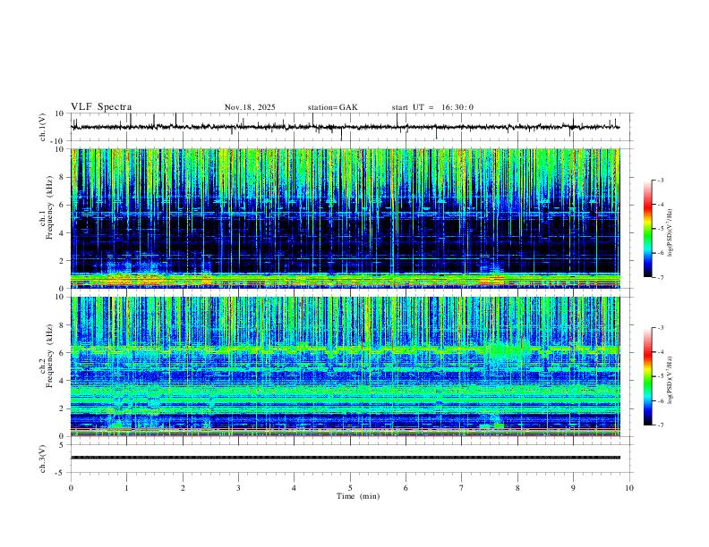The height and width of the screenshot is (547, 709).
Task: Click the time axis tick label '6'
Action: [406, 488]
